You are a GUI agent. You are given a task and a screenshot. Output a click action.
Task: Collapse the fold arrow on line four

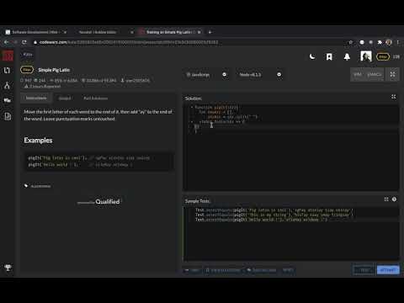[x=192, y=122]
